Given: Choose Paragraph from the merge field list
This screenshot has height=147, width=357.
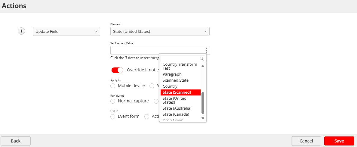Looking at the screenshot, I should pyautogui.click(x=180, y=74).
